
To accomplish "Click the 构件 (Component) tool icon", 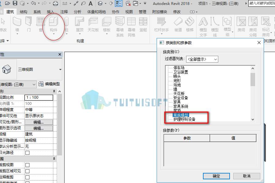I will tap(53, 22).
